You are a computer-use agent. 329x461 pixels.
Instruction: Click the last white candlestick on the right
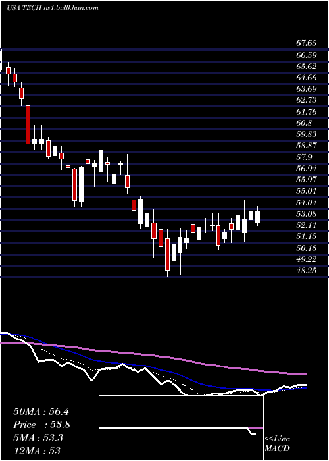(258, 217)
